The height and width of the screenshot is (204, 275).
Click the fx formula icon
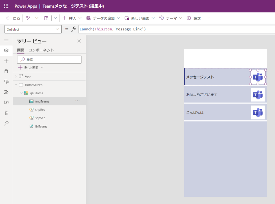[x=74, y=29]
